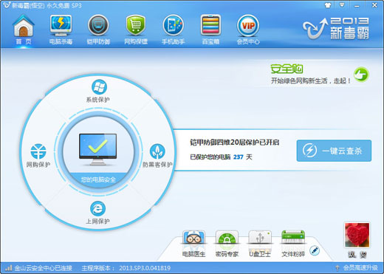Launch the 文件粉碎 shredder tool
This screenshot has height=274, width=384.
click(293, 243)
